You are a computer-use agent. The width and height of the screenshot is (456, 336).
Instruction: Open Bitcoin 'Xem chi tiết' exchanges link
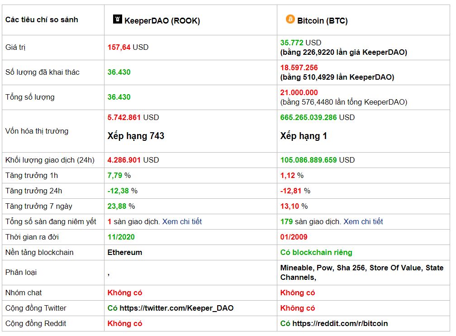coord(363,221)
